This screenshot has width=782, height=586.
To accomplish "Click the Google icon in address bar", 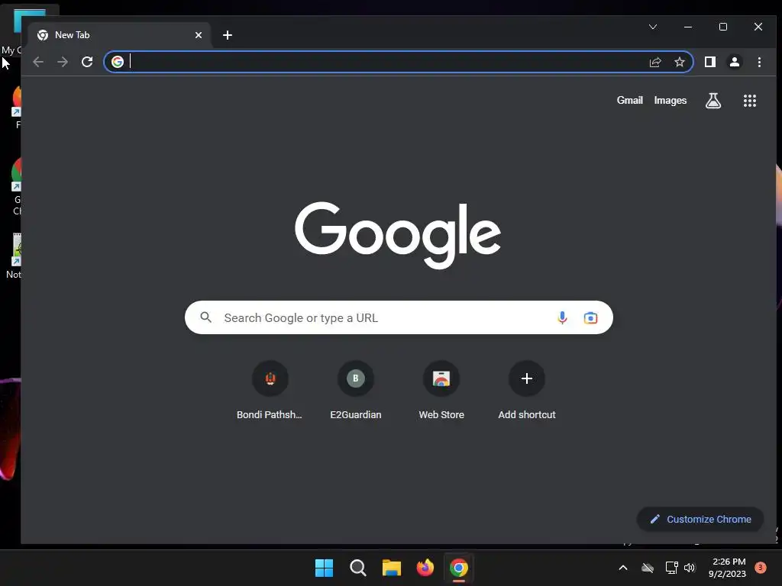I will 118,62.
